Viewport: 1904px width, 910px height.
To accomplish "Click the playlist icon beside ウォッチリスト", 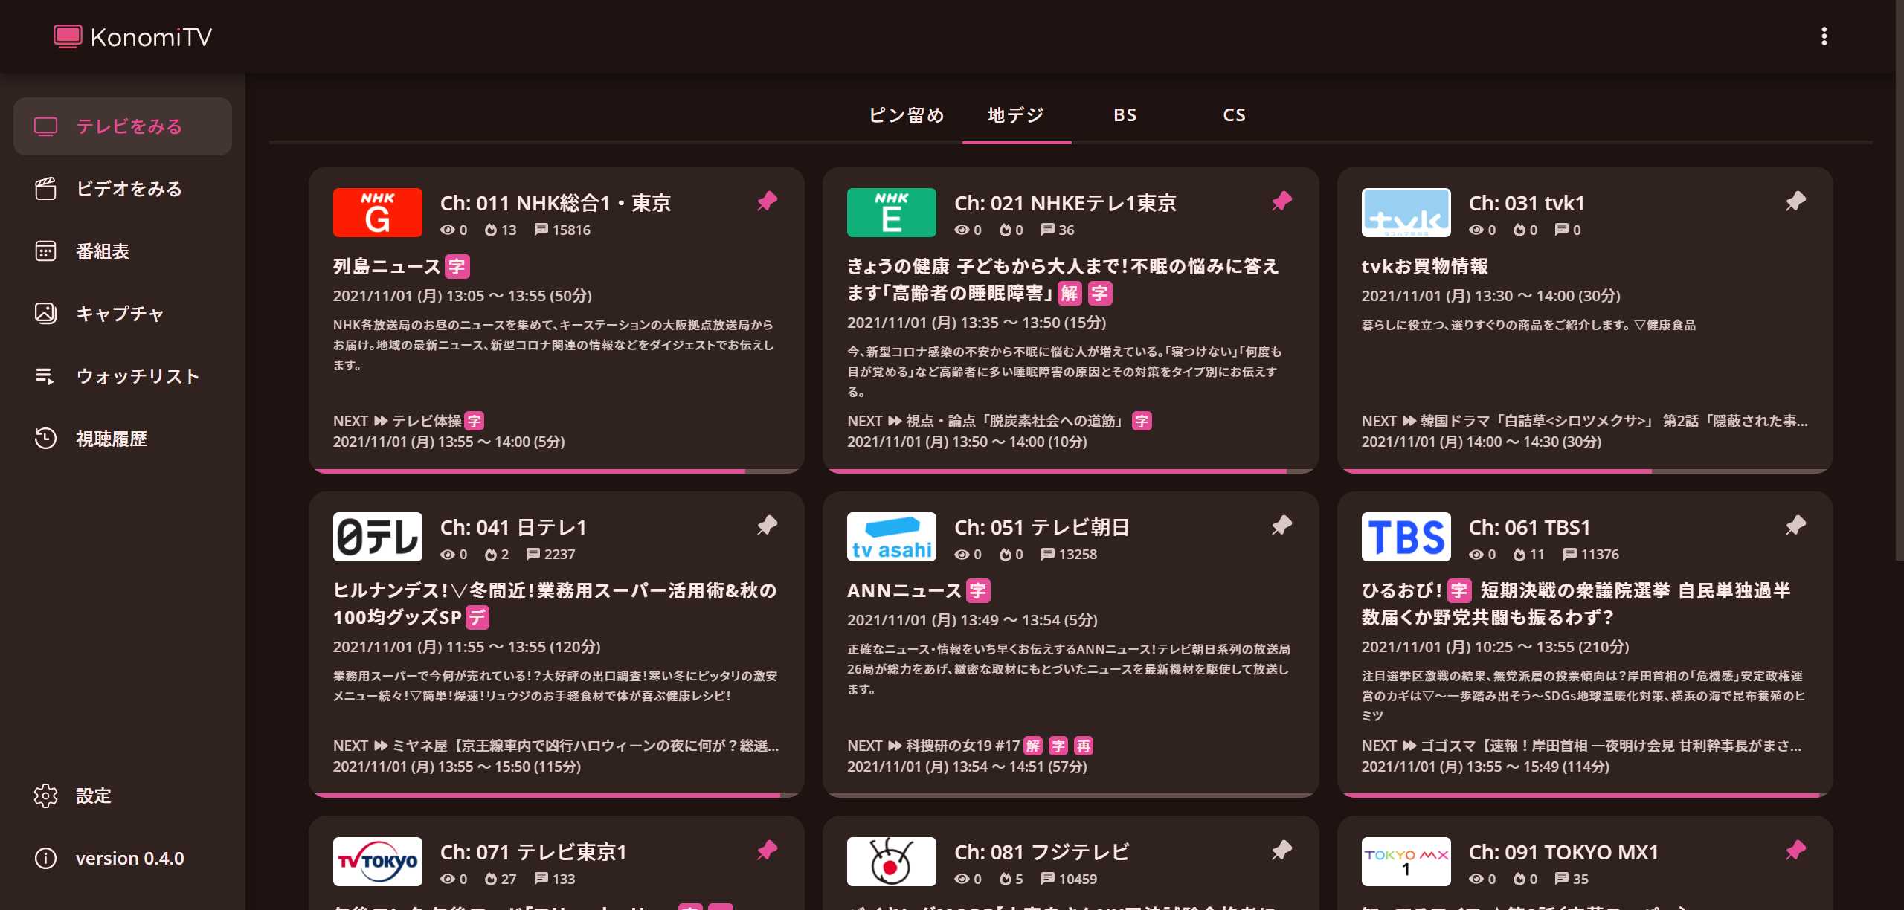I will pos(45,376).
